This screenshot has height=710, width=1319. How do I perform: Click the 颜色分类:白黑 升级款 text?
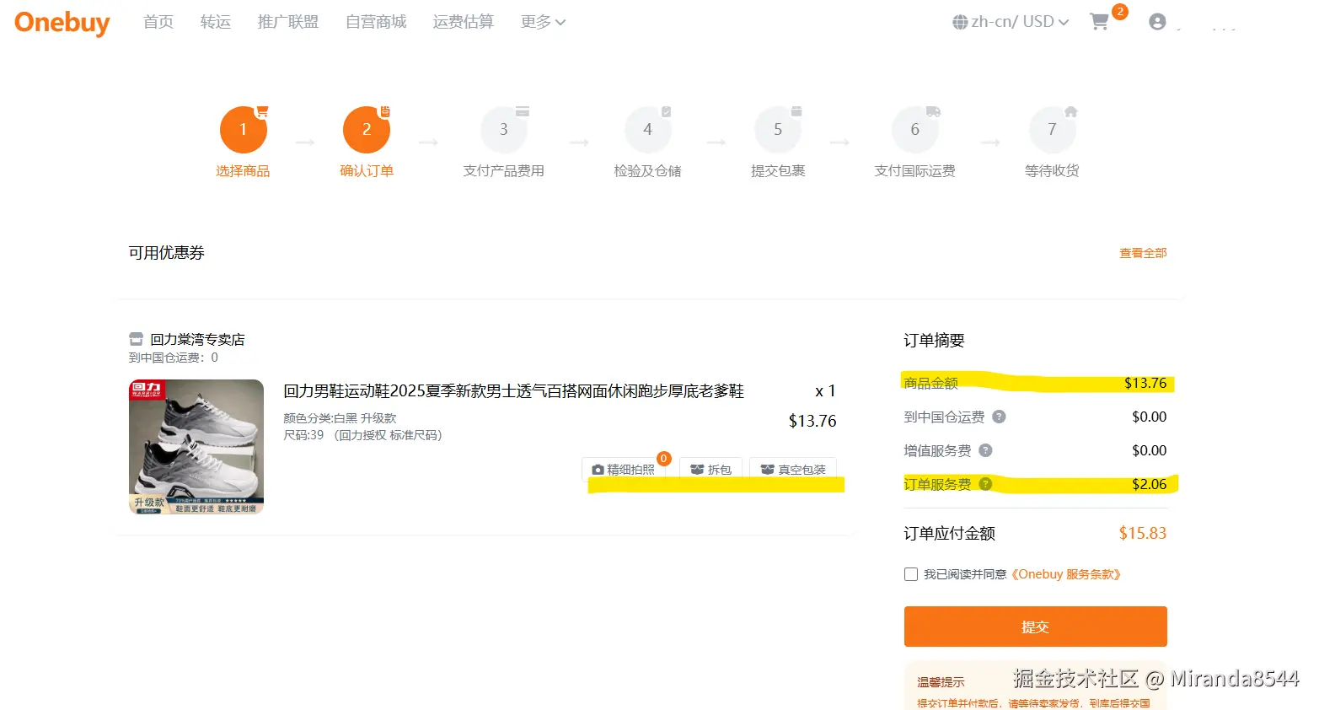(340, 418)
